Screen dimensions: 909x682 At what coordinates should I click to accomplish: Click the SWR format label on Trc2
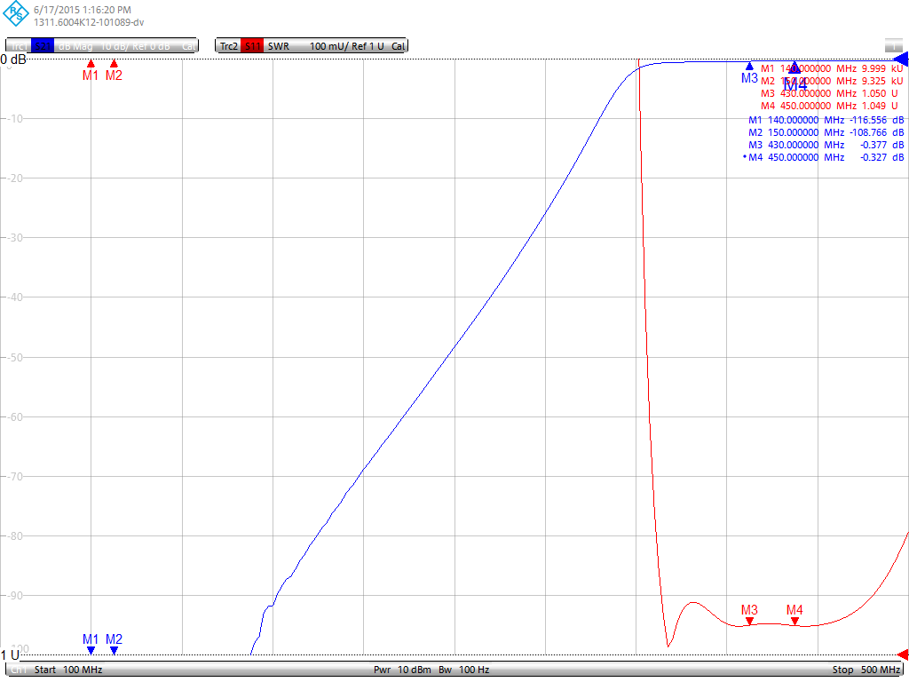(278, 46)
